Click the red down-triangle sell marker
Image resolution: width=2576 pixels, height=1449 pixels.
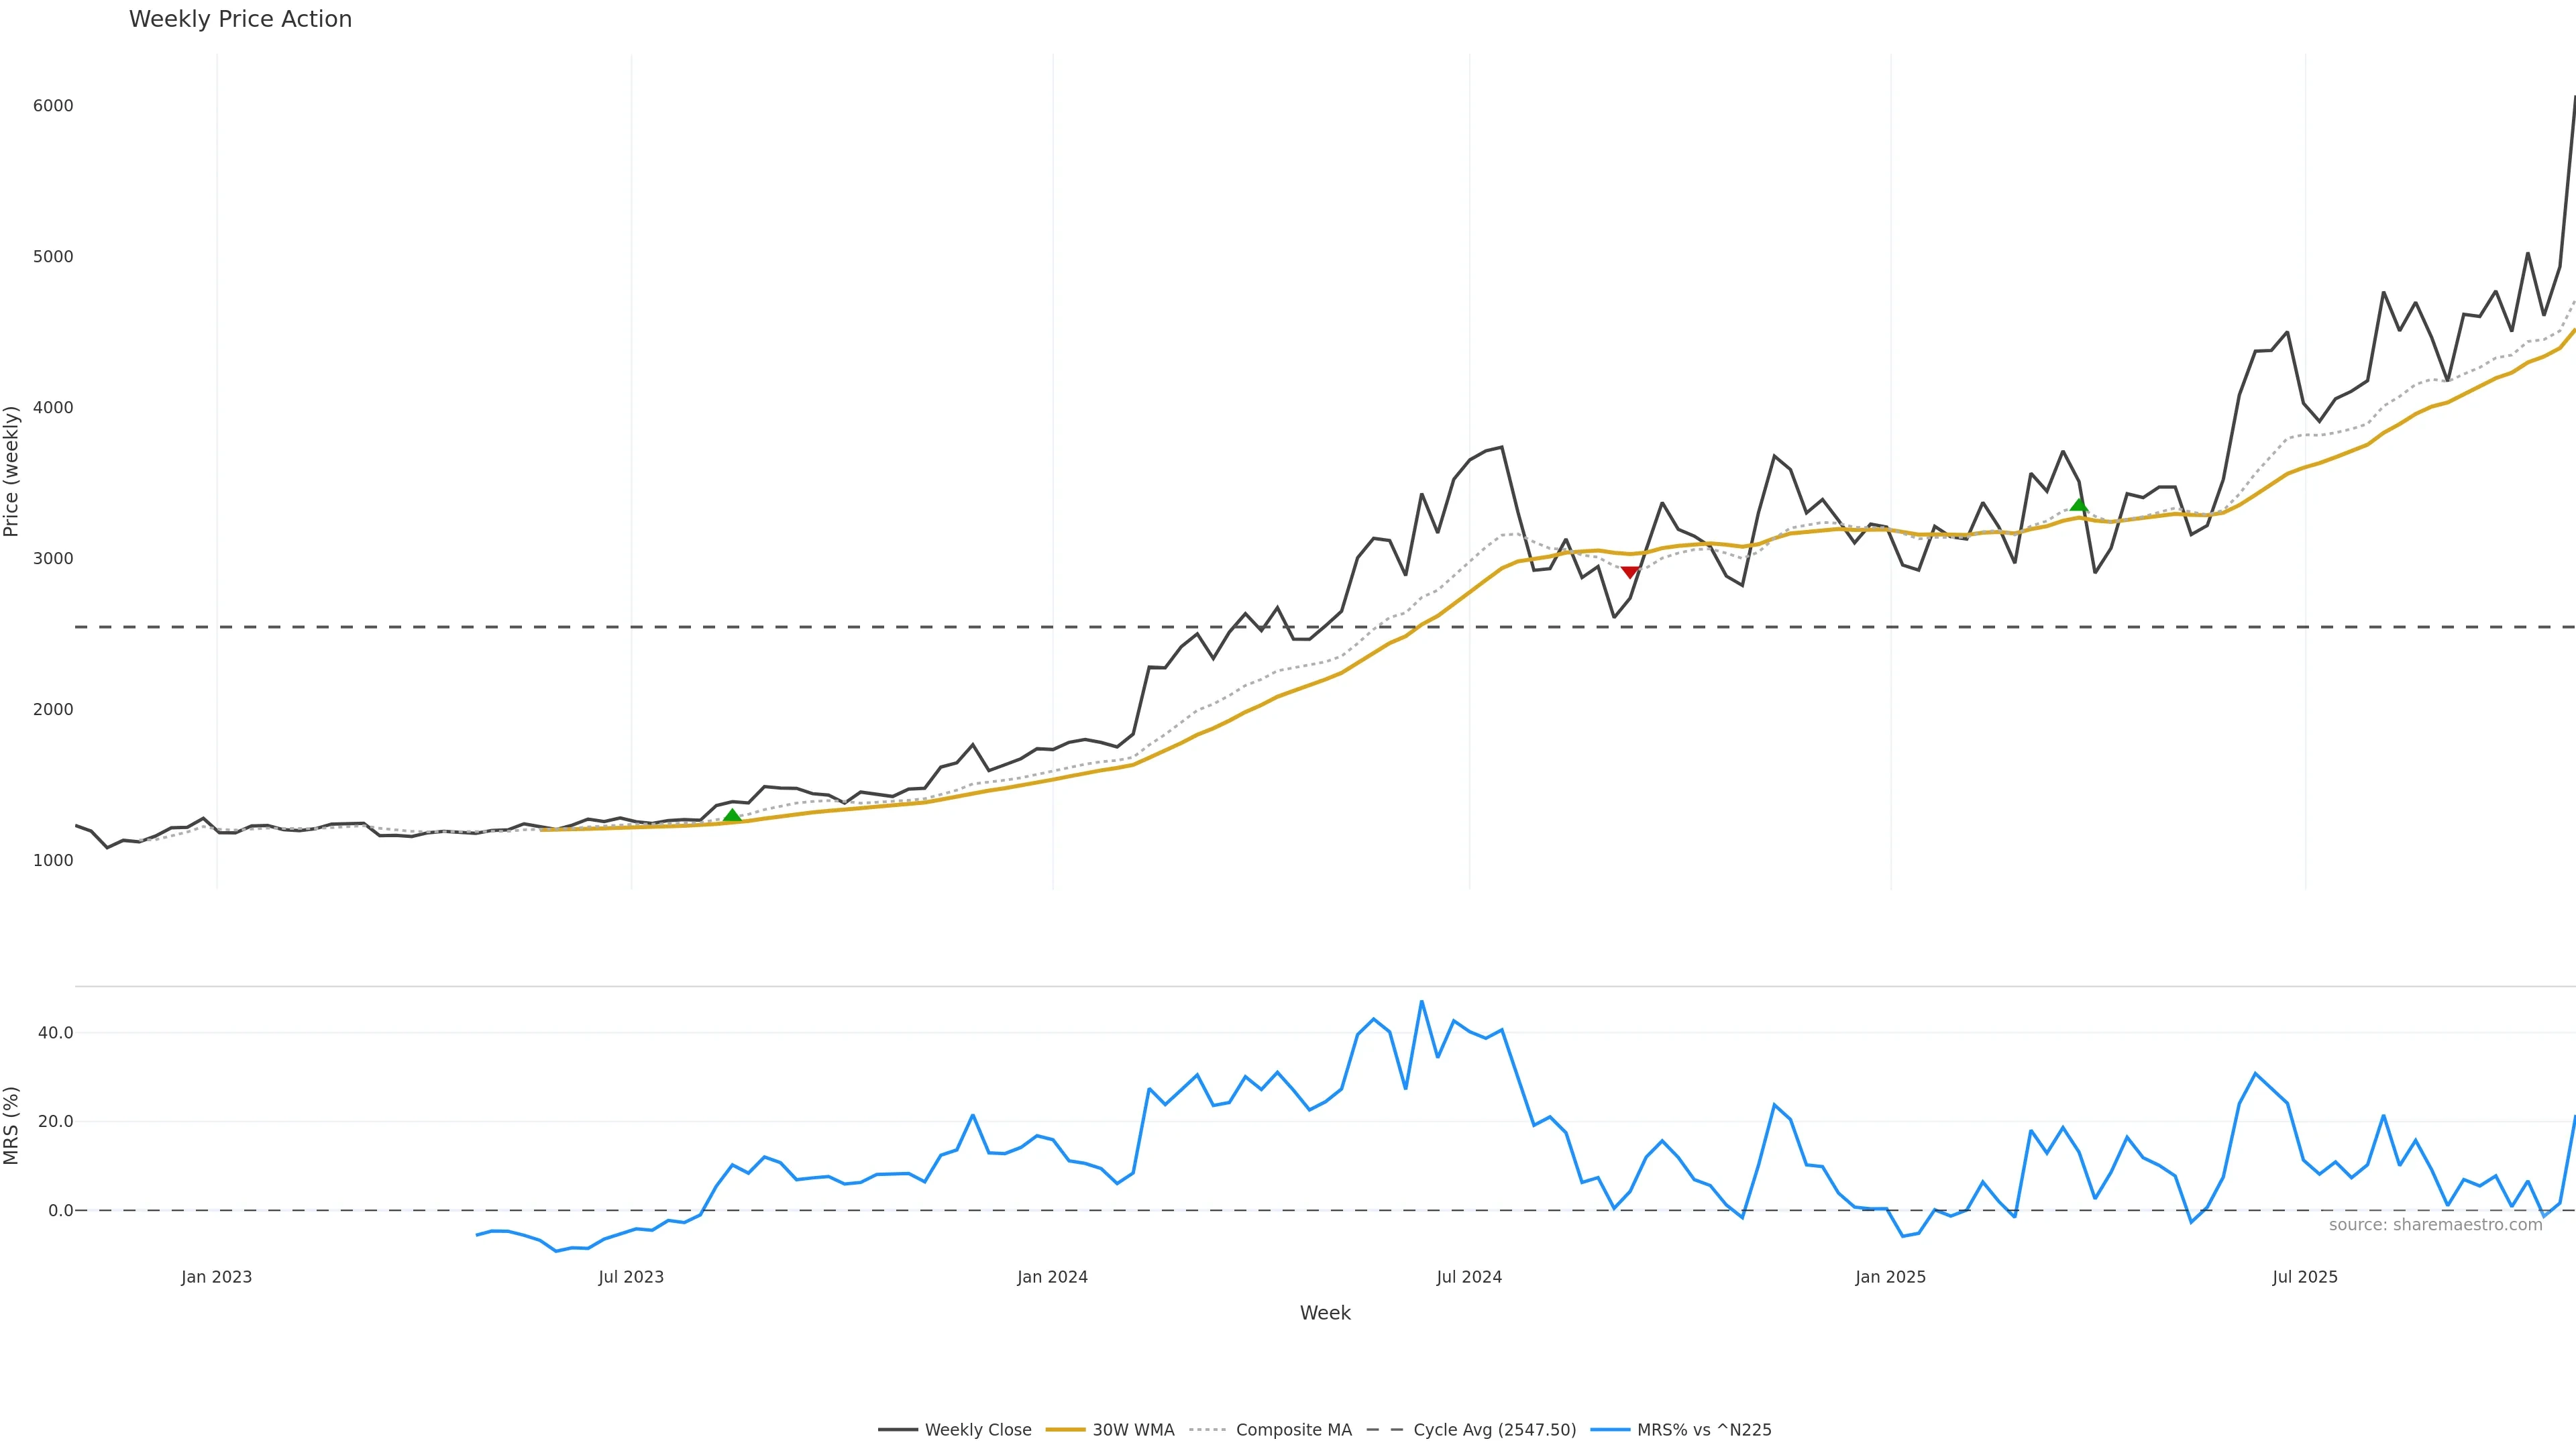coord(1629,572)
